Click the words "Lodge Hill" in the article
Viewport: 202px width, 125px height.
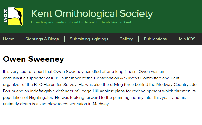(89, 91)
